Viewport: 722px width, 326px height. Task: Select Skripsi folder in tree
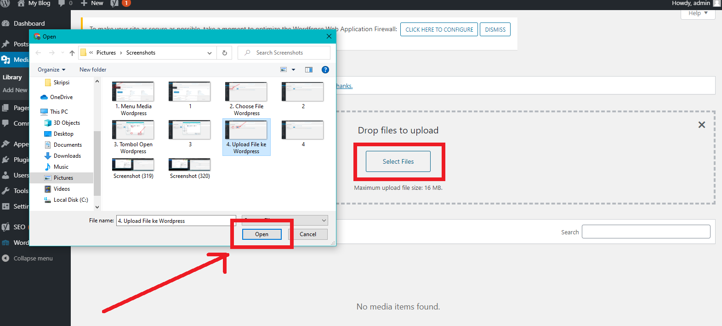(57, 83)
